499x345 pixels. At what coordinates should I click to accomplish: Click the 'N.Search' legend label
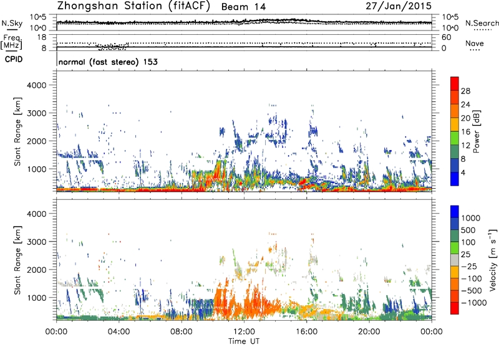pos(482,23)
